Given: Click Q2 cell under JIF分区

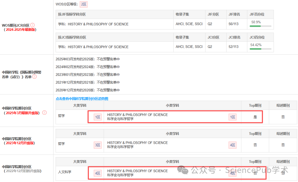Looking at the screenshot, I should point(210,24).
